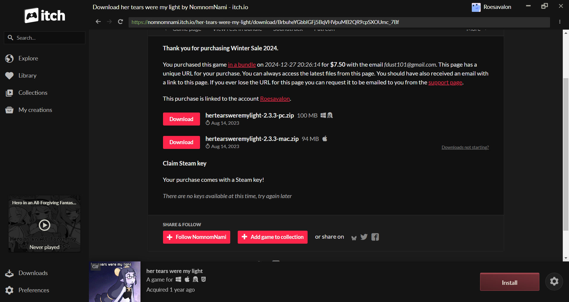Click the 'Claim Steam key' heading
Viewport: 569px width, 302px height.
click(185, 163)
